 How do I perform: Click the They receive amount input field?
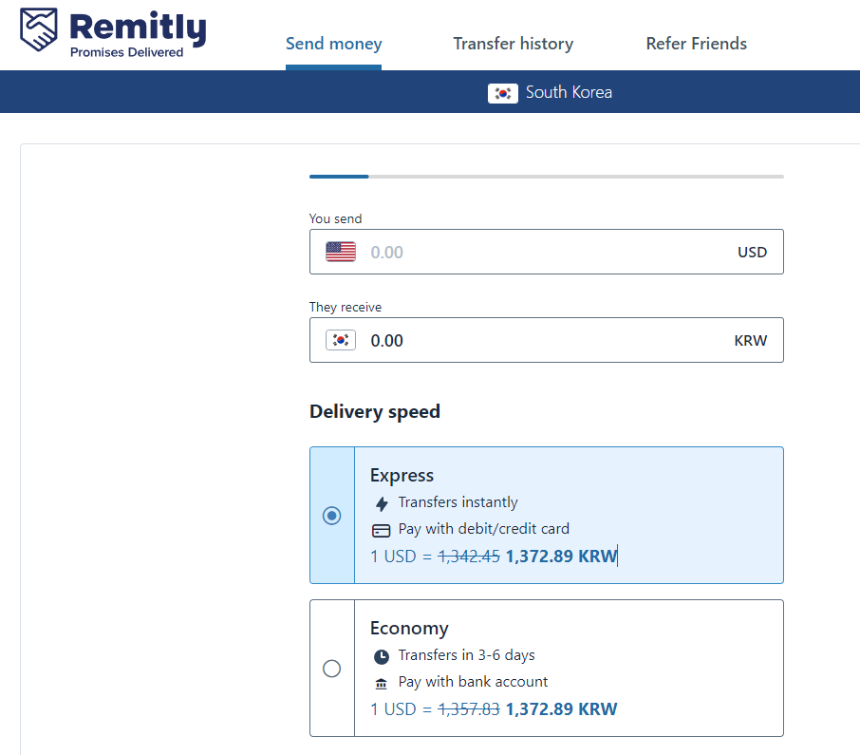(x=546, y=340)
